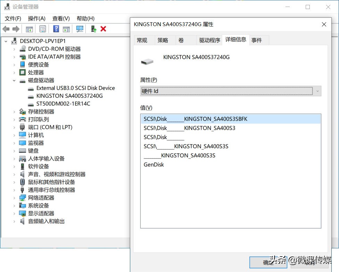Click the 端口 (COM 和 LPT) icon

[x=22, y=127]
